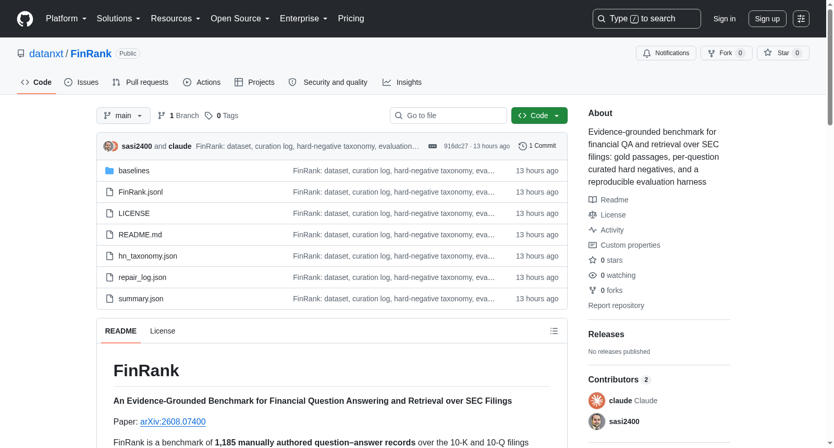This screenshot has height=448, width=834.
Task: Select the Code repository tab
Action: (x=36, y=82)
